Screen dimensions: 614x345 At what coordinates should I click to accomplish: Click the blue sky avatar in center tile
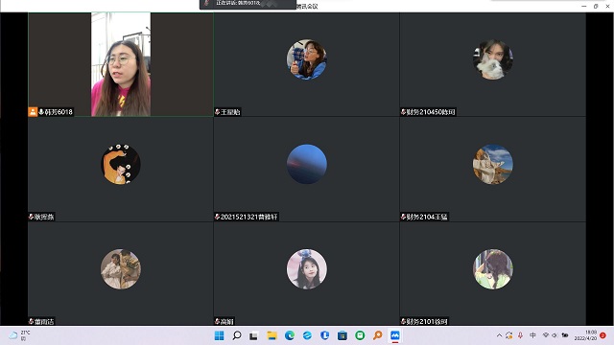(x=307, y=164)
